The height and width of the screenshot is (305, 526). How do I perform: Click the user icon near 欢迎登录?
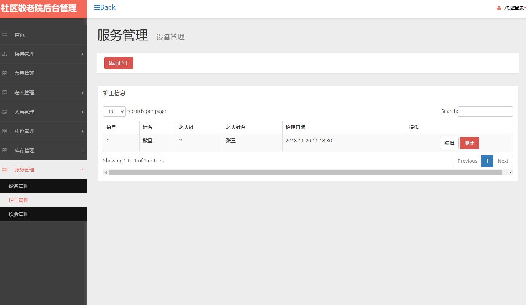pyautogui.click(x=499, y=7)
